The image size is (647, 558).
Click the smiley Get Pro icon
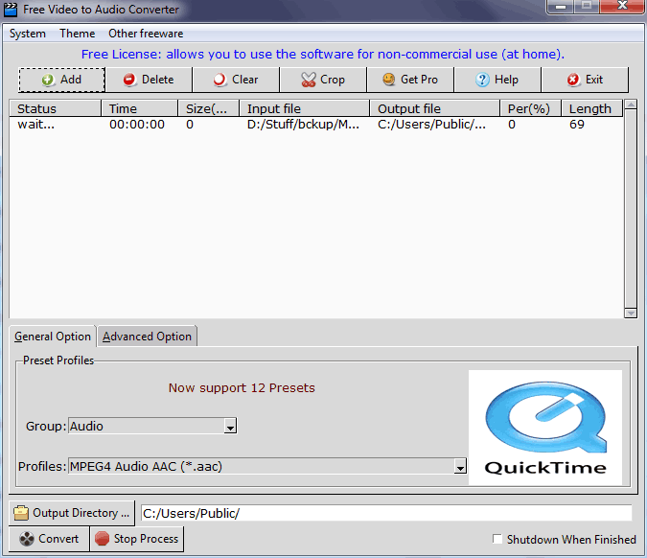pyautogui.click(x=389, y=80)
